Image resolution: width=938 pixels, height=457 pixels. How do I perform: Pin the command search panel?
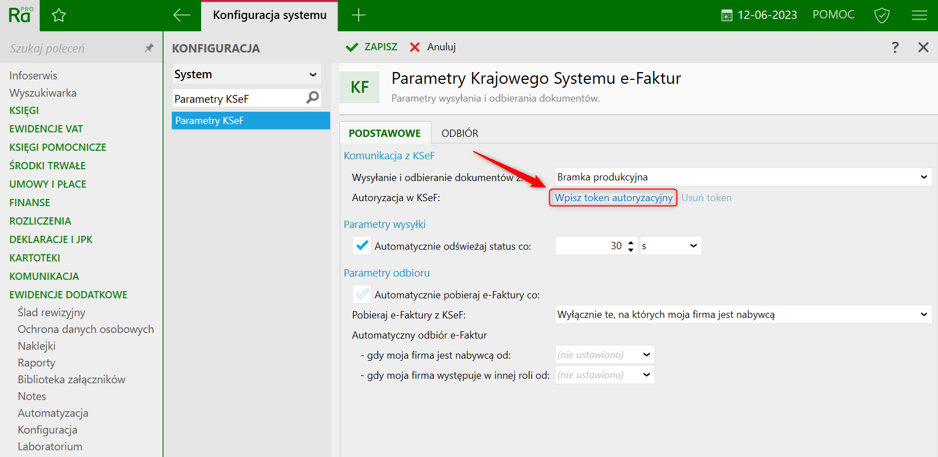tap(149, 48)
